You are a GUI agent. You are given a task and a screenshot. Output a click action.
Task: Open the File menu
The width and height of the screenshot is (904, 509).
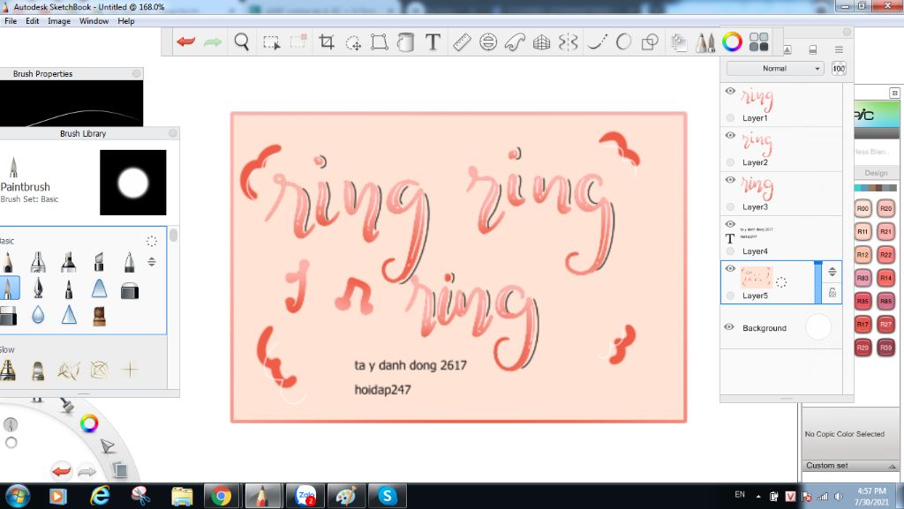point(11,20)
